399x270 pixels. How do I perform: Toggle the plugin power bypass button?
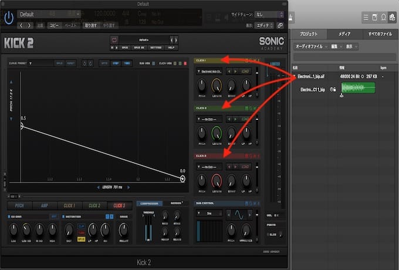coord(9,18)
